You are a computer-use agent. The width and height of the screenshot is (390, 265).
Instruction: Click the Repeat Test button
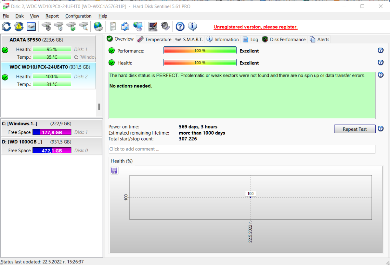click(x=355, y=129)
